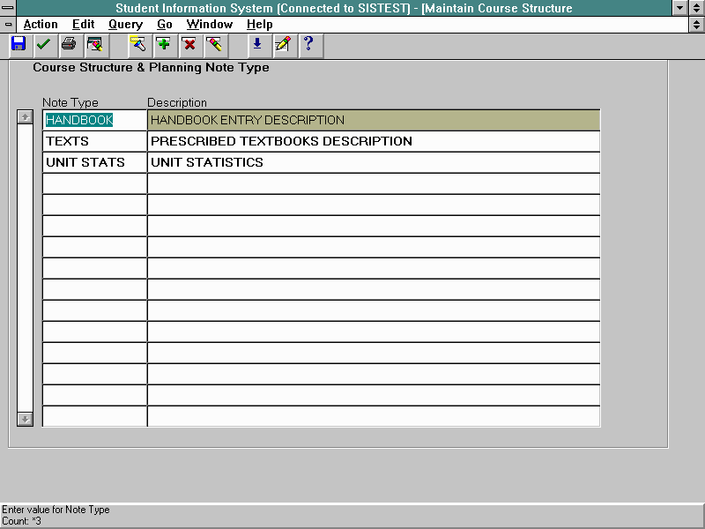Click the HANDBOOK ENTRY DESCRIPTION field
Image resolution: width=705 pixels, height=529 pixels.
[373, 120]
